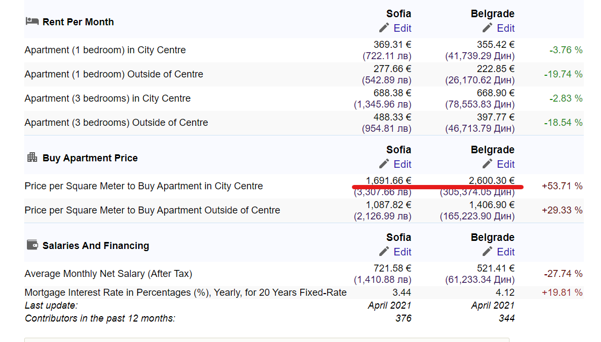Select Belgrade price 2,600.30 €
Image resolution: width=601 pixels, height=342 pixels.
click(492, 180)
